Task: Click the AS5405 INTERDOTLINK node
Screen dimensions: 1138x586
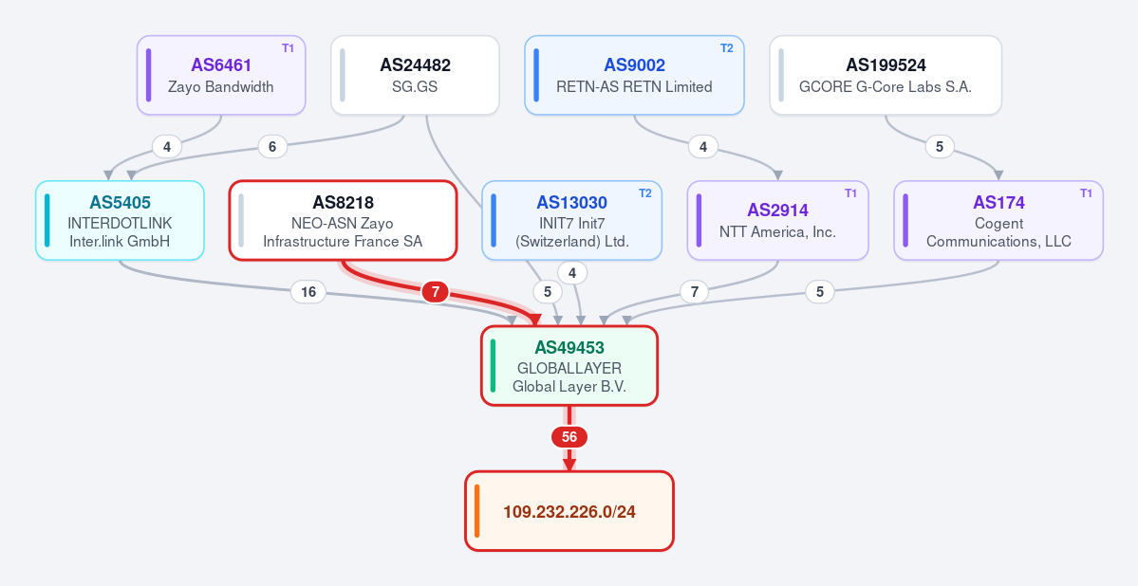Action: pos(120,221)
